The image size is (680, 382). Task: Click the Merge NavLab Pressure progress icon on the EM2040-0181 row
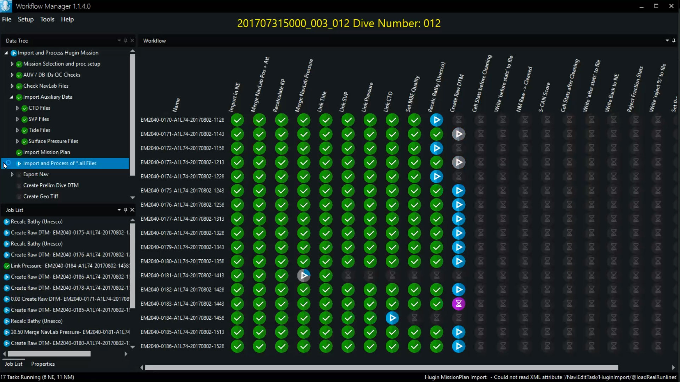point(304,276)
